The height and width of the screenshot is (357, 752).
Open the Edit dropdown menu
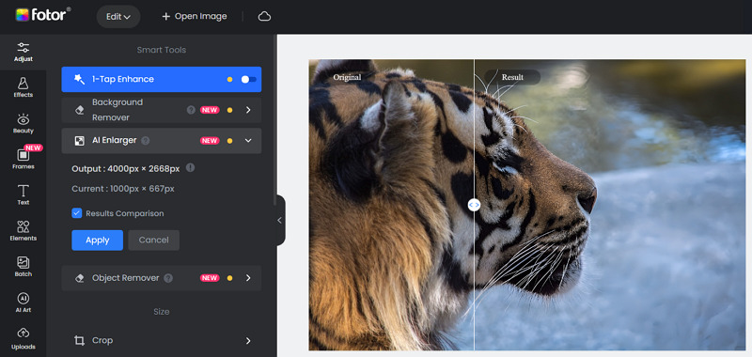coord(118,17)
